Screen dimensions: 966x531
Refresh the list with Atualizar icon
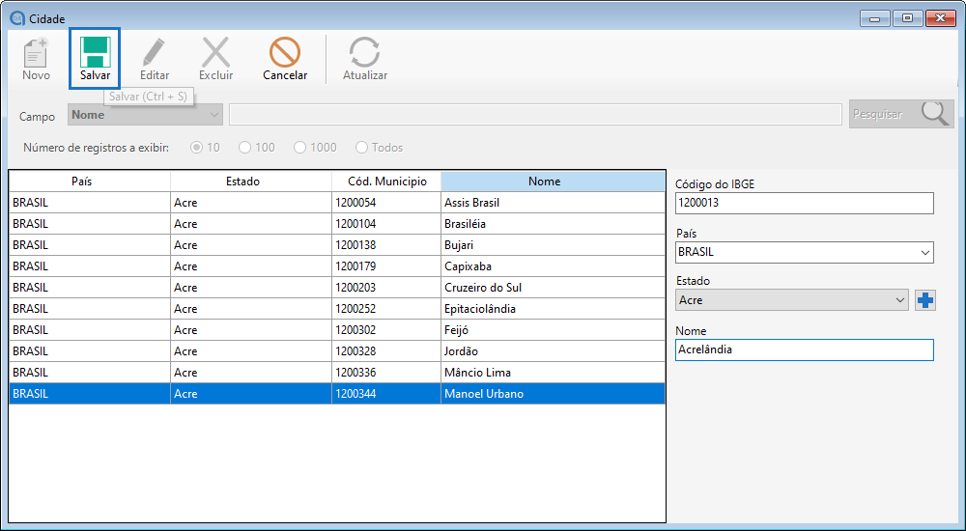(x=365, y=58)
